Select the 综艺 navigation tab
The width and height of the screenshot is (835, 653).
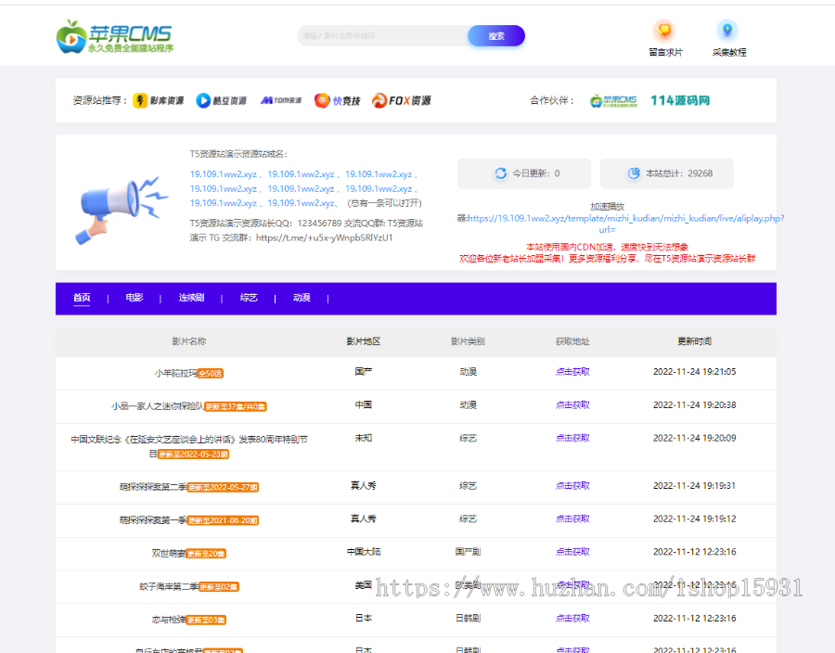pyautogui.click(x=248, y=298)
